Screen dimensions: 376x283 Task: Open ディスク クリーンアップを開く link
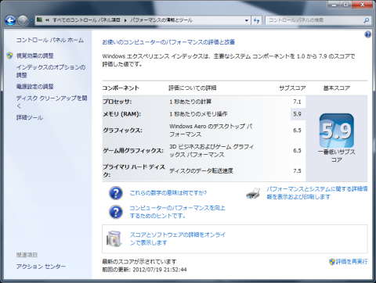[52, 102]
